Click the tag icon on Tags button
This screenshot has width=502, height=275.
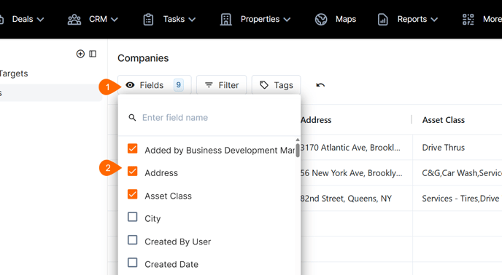264,85
